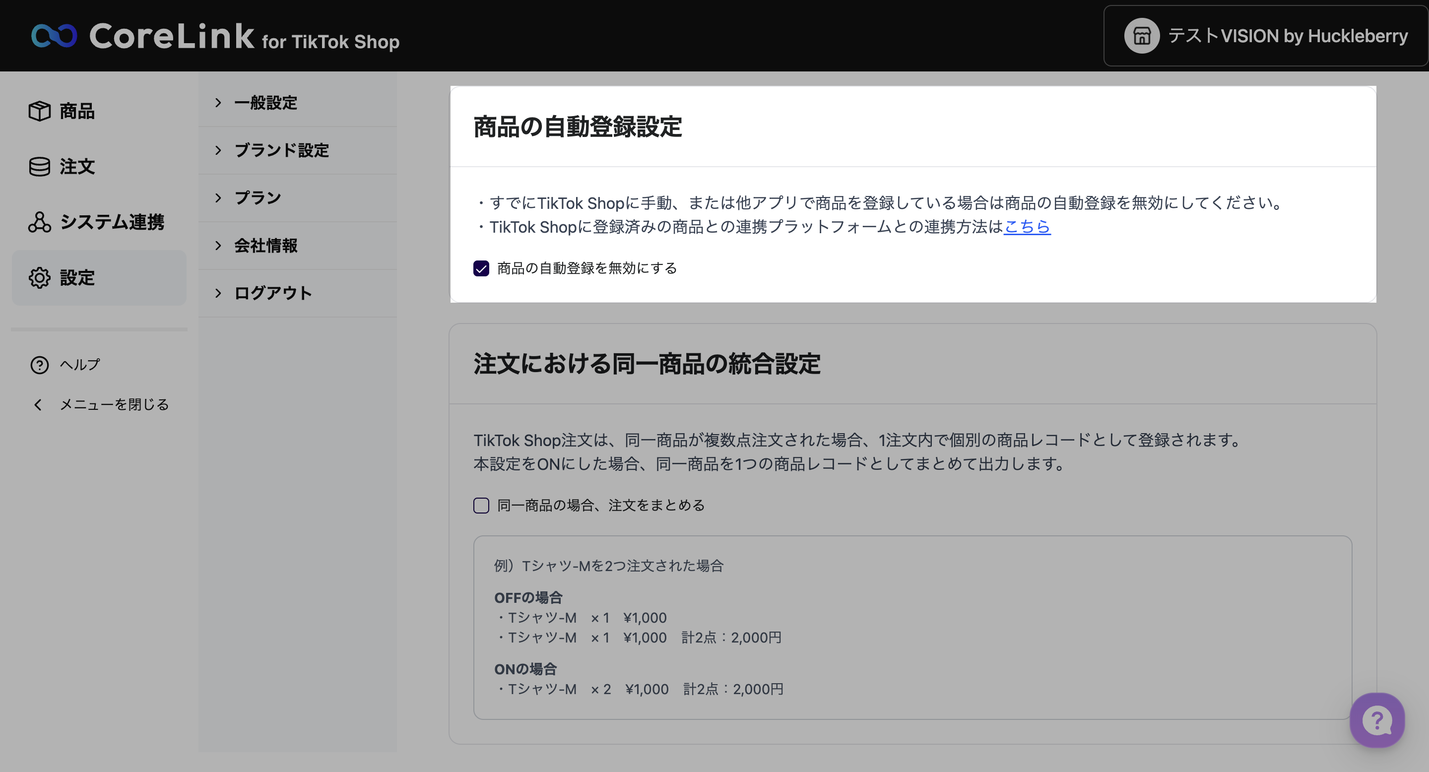Click the 商品の自動登録を無効にする label text

[587, 268]
